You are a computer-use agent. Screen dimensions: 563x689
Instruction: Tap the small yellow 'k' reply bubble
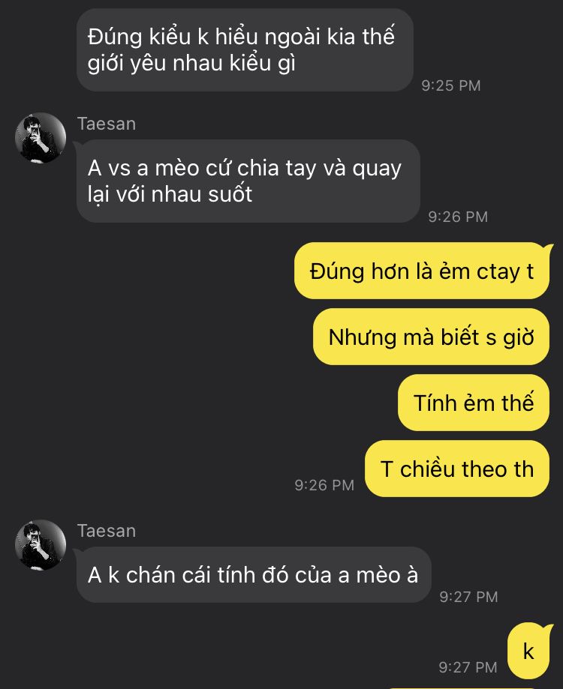coord(529,651)
